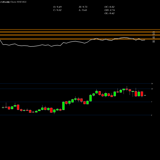This screenshot has height=160, width=160.
Task: Click the end point of the white indicator line
Action: click(x=145, y=40)
